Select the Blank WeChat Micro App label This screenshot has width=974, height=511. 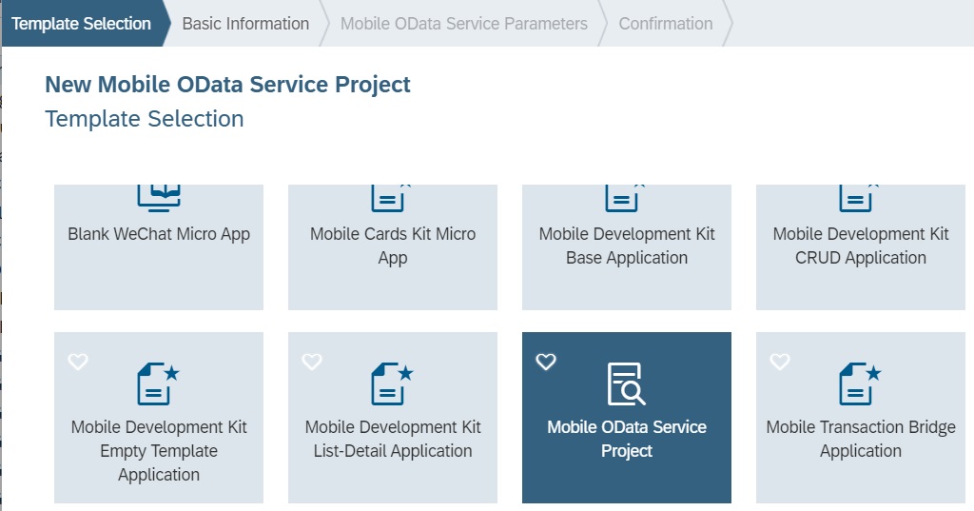pyautogui.click(x=159, y=234)
